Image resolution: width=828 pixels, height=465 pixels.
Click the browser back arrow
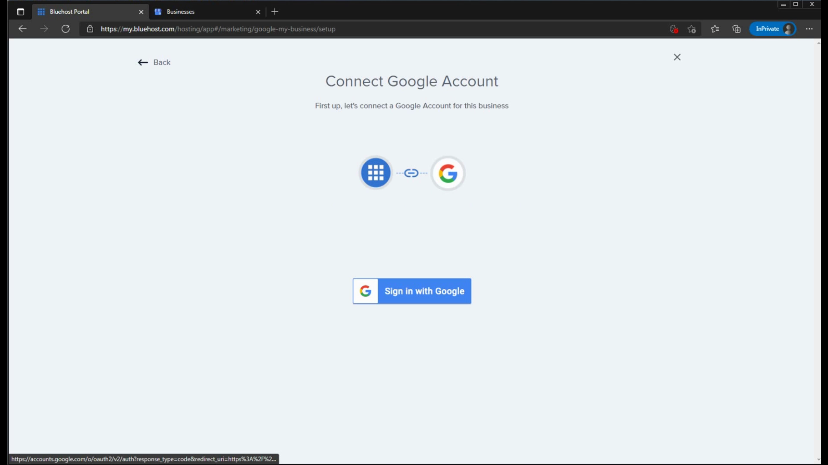click(22, 29)
